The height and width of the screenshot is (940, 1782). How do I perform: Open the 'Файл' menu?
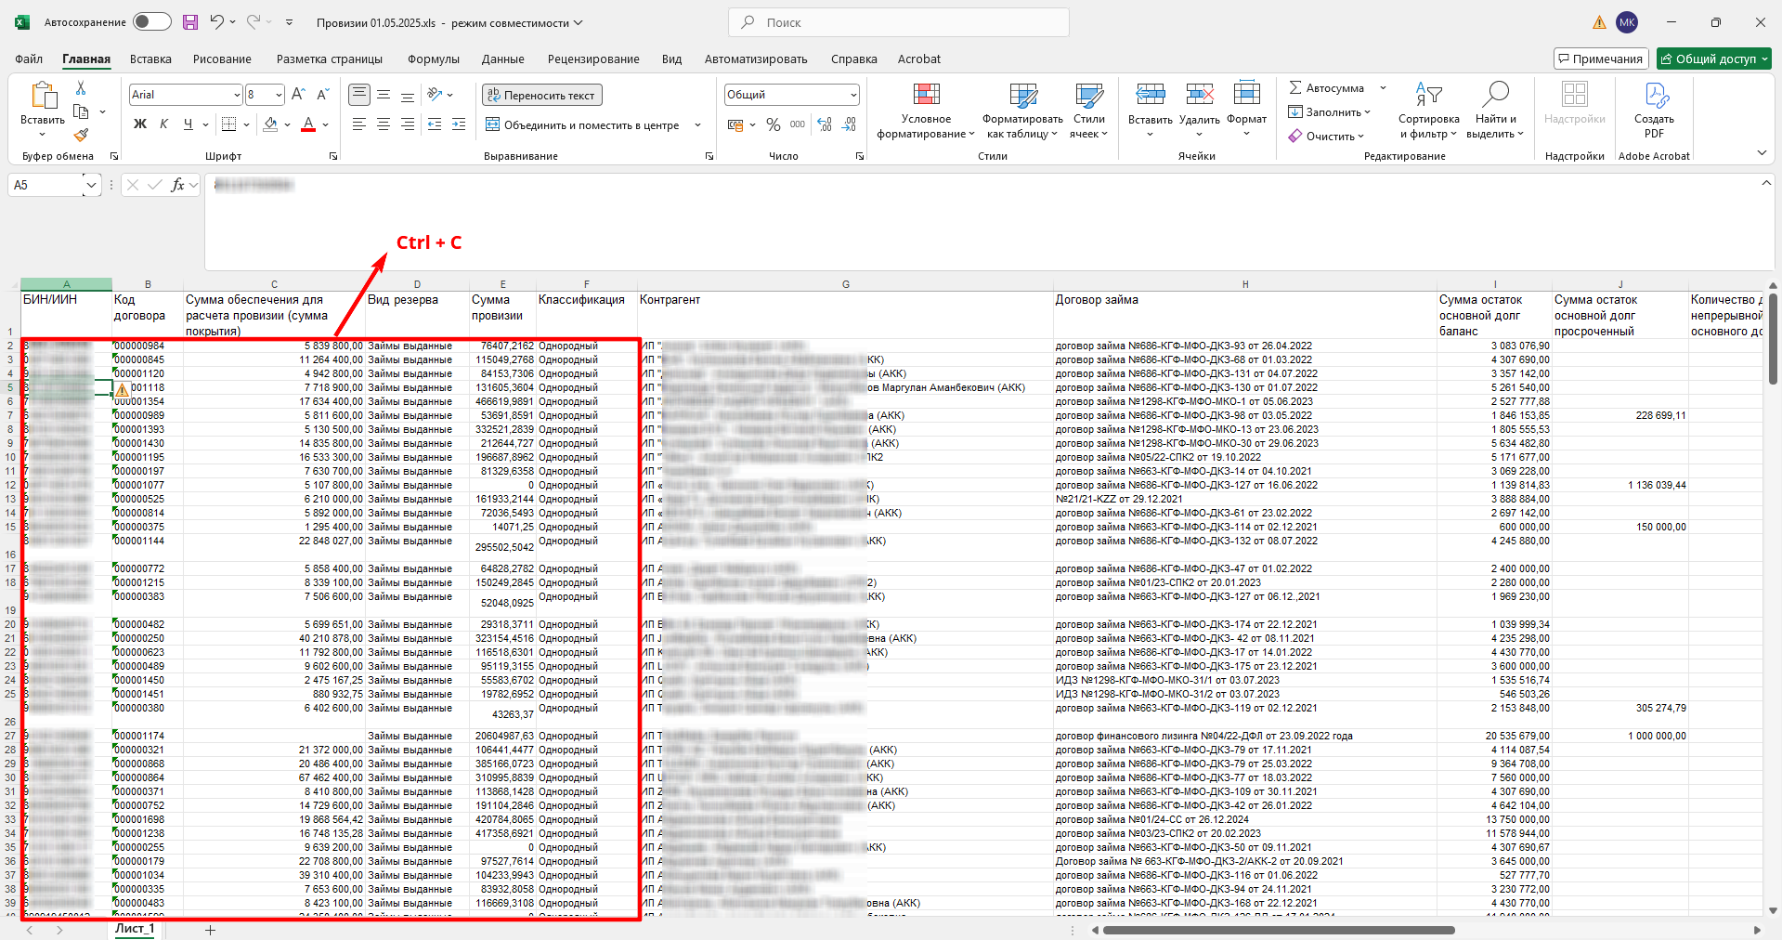(x=29, y=59)
